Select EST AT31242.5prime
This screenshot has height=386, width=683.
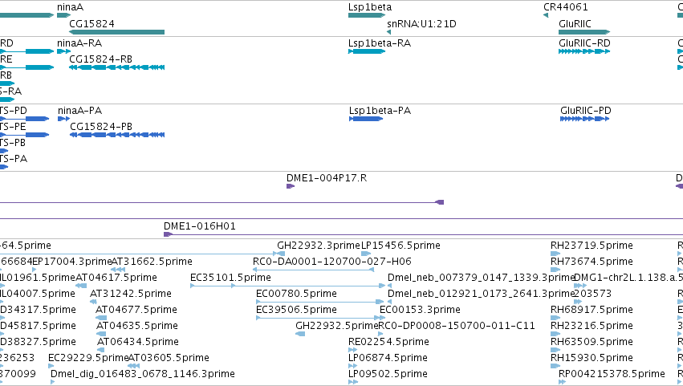tap(131, 294)
